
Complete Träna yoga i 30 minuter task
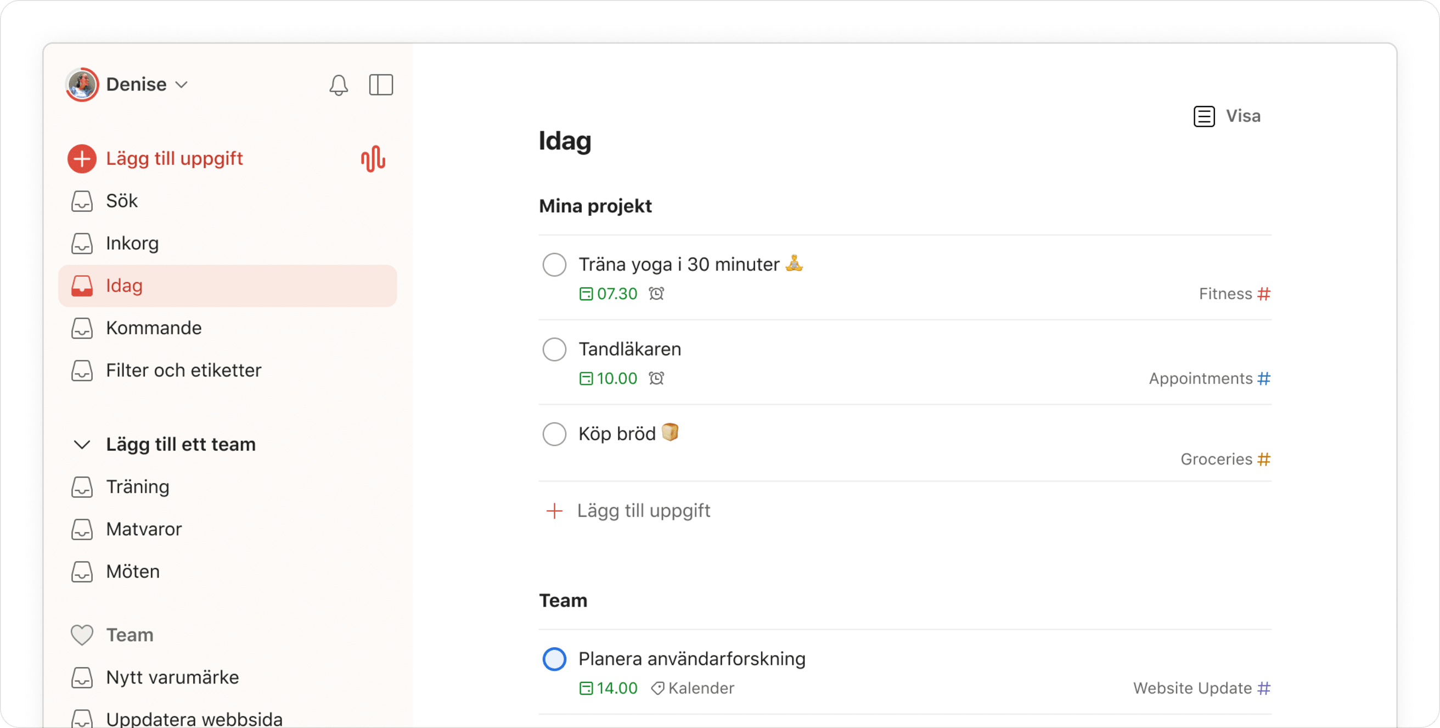coord(554,265)
